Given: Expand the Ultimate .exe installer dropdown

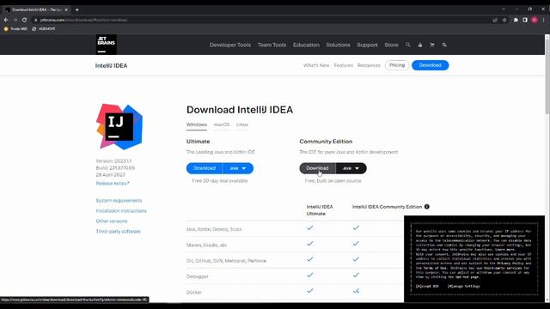Looking at the screenshot, I should (x=238, y=168).
